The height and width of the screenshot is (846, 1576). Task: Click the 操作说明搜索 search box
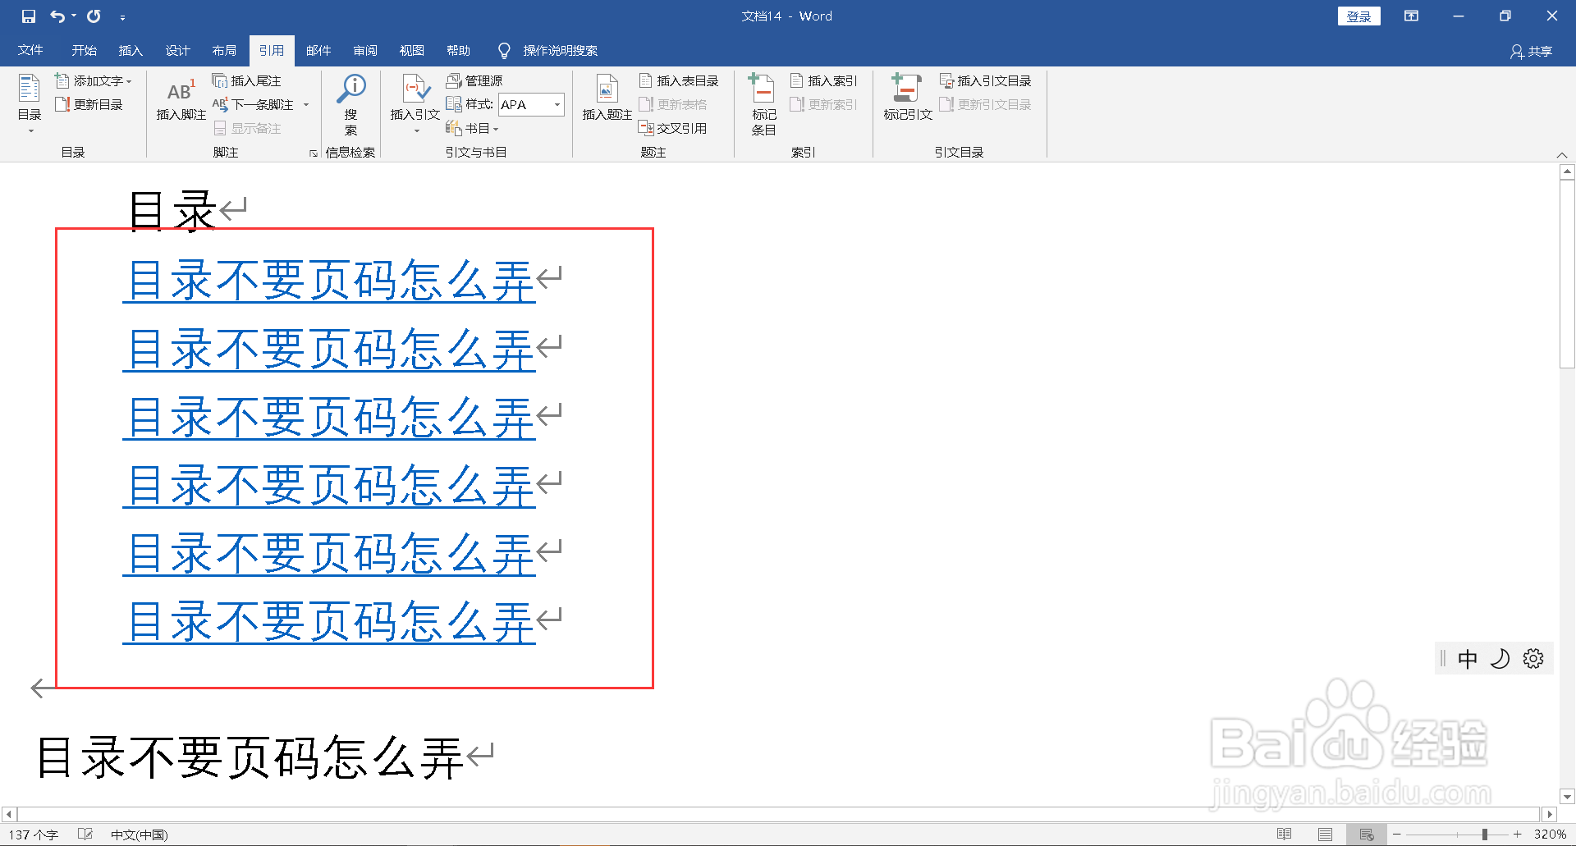click(x=548, y=50)
